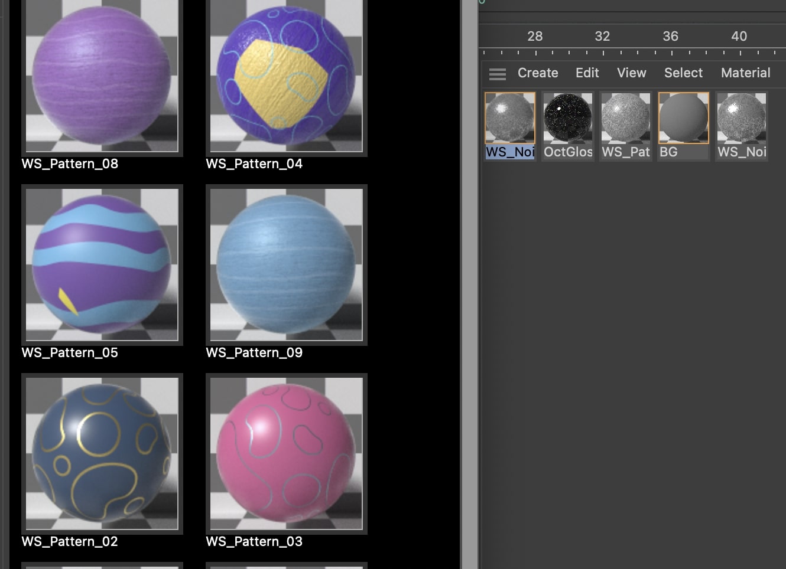Image resolution: width=786 pixels, height=569 pixels.
Task: Click the WS_Pattern_03 label
Action: (x=254, y=541)
